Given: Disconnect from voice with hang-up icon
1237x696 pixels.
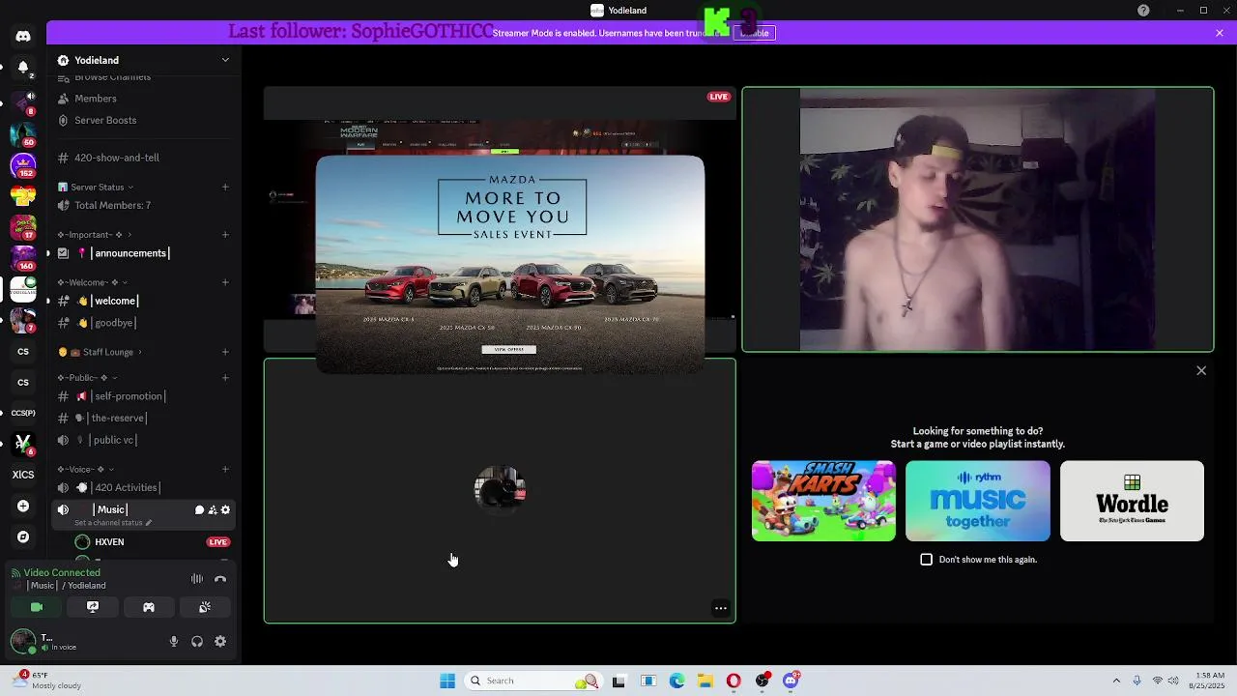Looking at the screenshot, I should tap(220, 579).
